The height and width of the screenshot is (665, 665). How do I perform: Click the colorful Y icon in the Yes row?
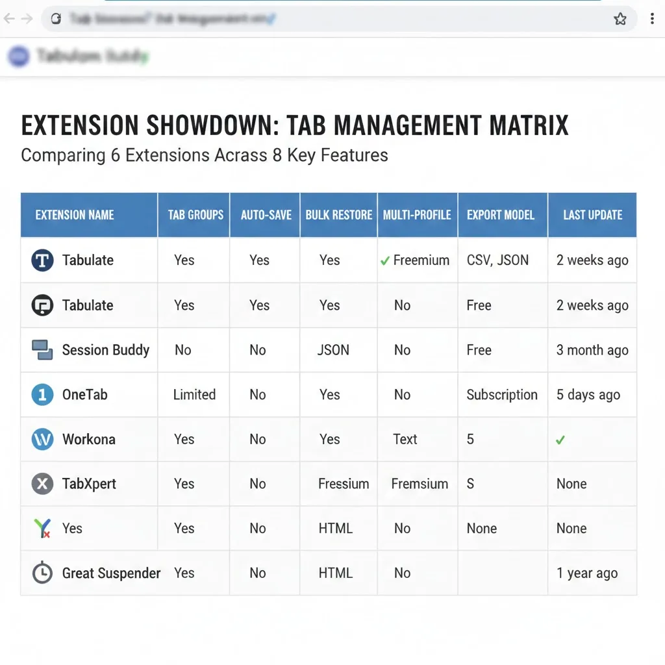coord(42,528)
